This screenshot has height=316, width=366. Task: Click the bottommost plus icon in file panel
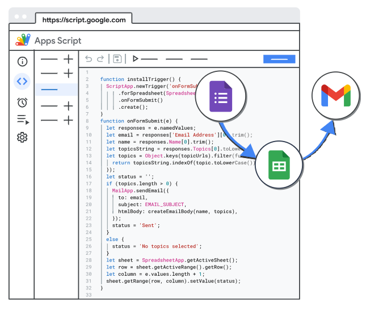pos(69,120)
